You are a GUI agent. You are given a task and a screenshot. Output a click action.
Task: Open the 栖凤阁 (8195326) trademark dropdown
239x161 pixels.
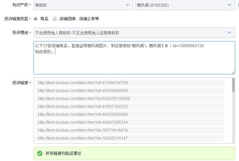(185, 5)
